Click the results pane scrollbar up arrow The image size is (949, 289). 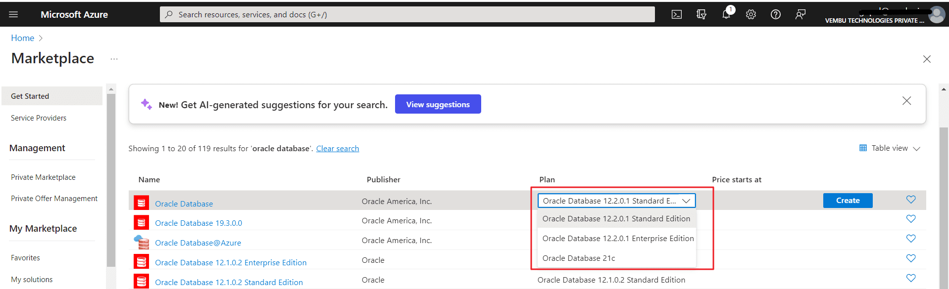pyautogui.click(x=944, y=89)
